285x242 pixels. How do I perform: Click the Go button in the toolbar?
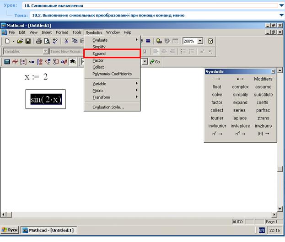coord(155,62)
